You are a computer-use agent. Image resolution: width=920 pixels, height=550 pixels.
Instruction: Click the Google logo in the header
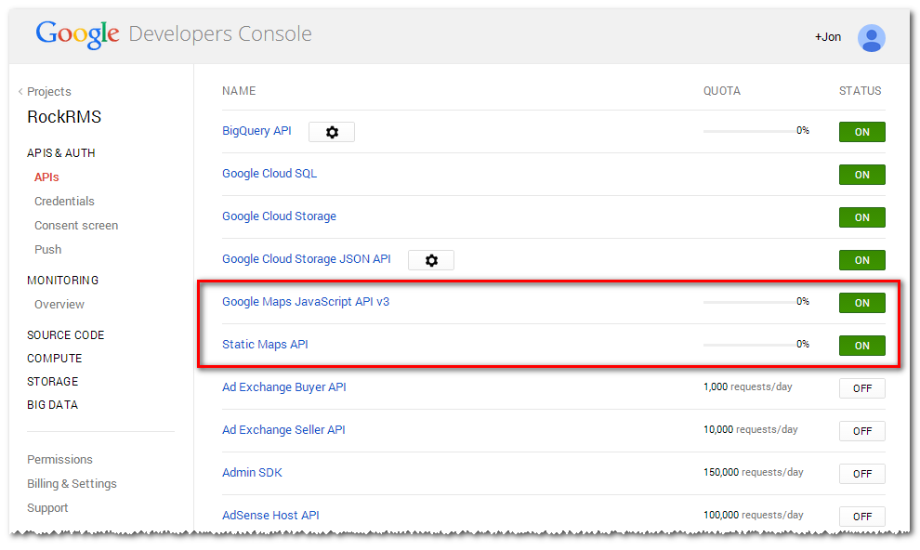point(78,35)
